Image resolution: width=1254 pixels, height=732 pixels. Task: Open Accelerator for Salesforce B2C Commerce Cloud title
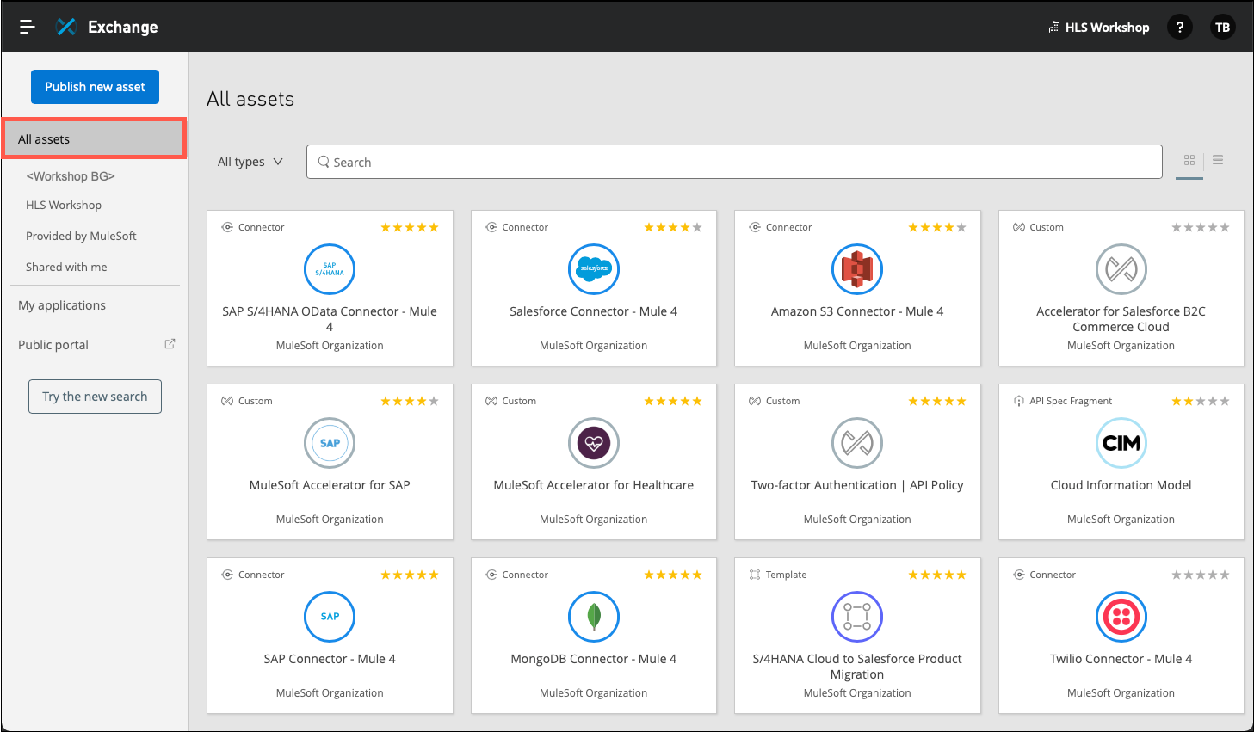point(1121,319)
